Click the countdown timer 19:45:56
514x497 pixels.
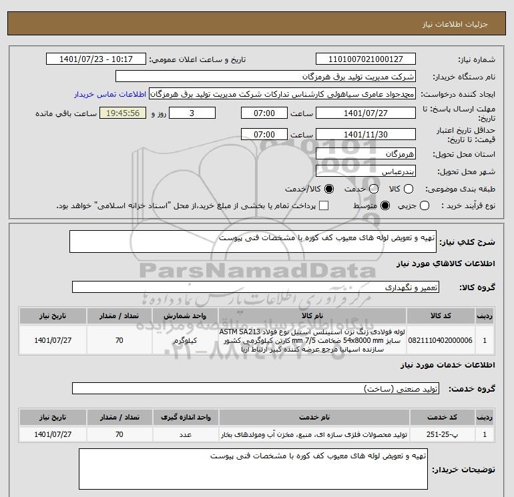(123, 113)
